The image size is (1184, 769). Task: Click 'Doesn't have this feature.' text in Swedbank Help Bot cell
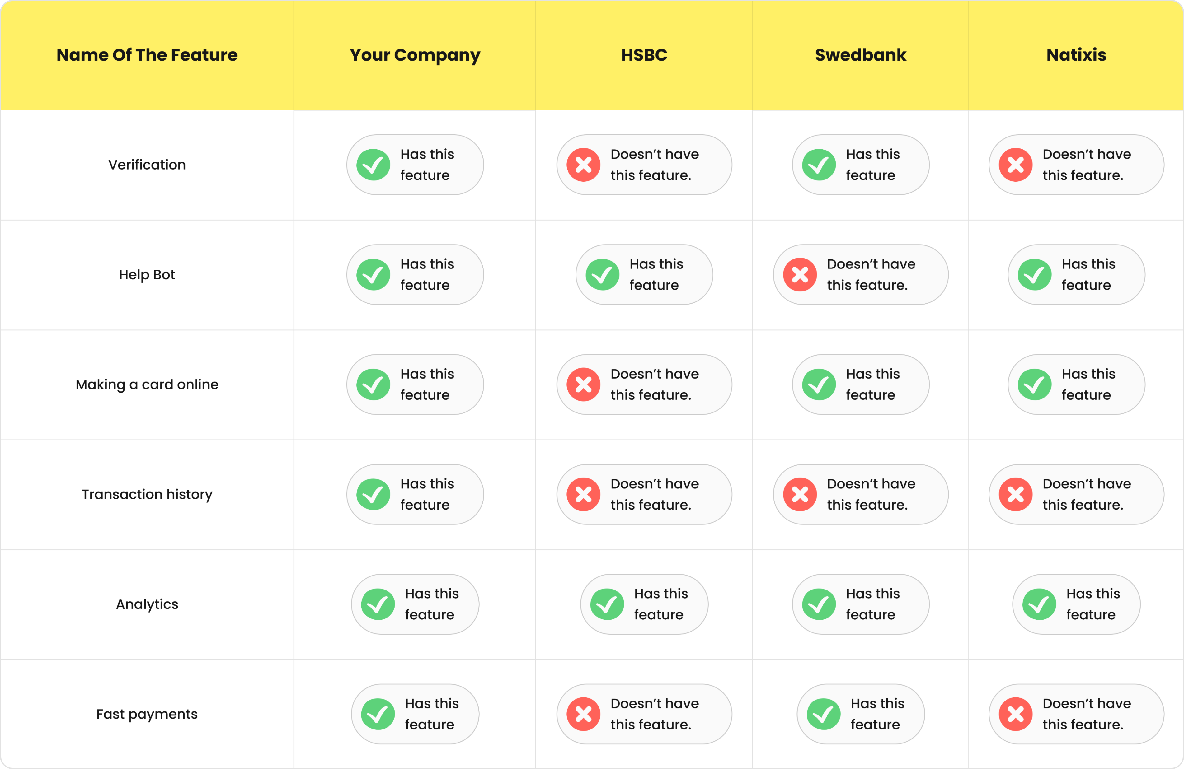871,274
